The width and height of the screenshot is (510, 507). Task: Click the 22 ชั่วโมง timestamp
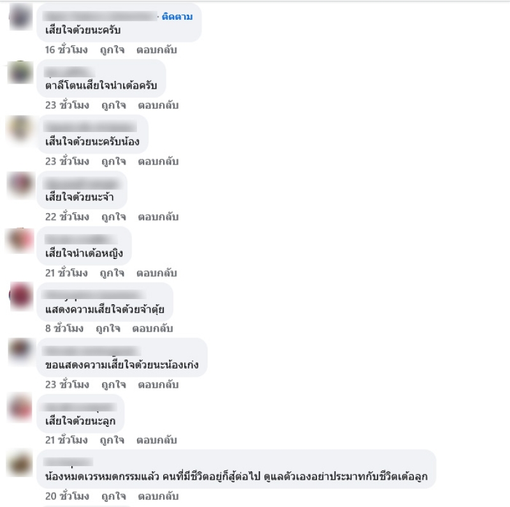[x=67, y=217]
